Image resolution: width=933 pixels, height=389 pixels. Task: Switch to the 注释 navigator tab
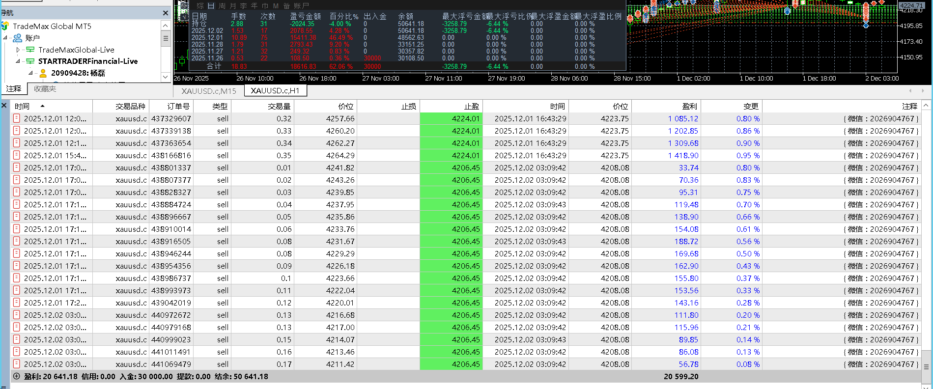14,89
